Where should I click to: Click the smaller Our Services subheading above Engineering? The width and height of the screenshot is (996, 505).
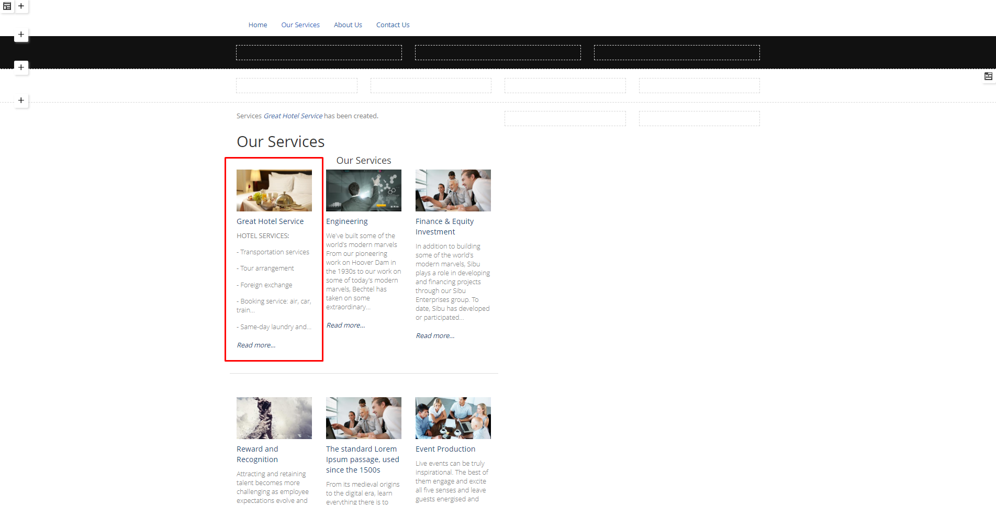tap(364, 161)
